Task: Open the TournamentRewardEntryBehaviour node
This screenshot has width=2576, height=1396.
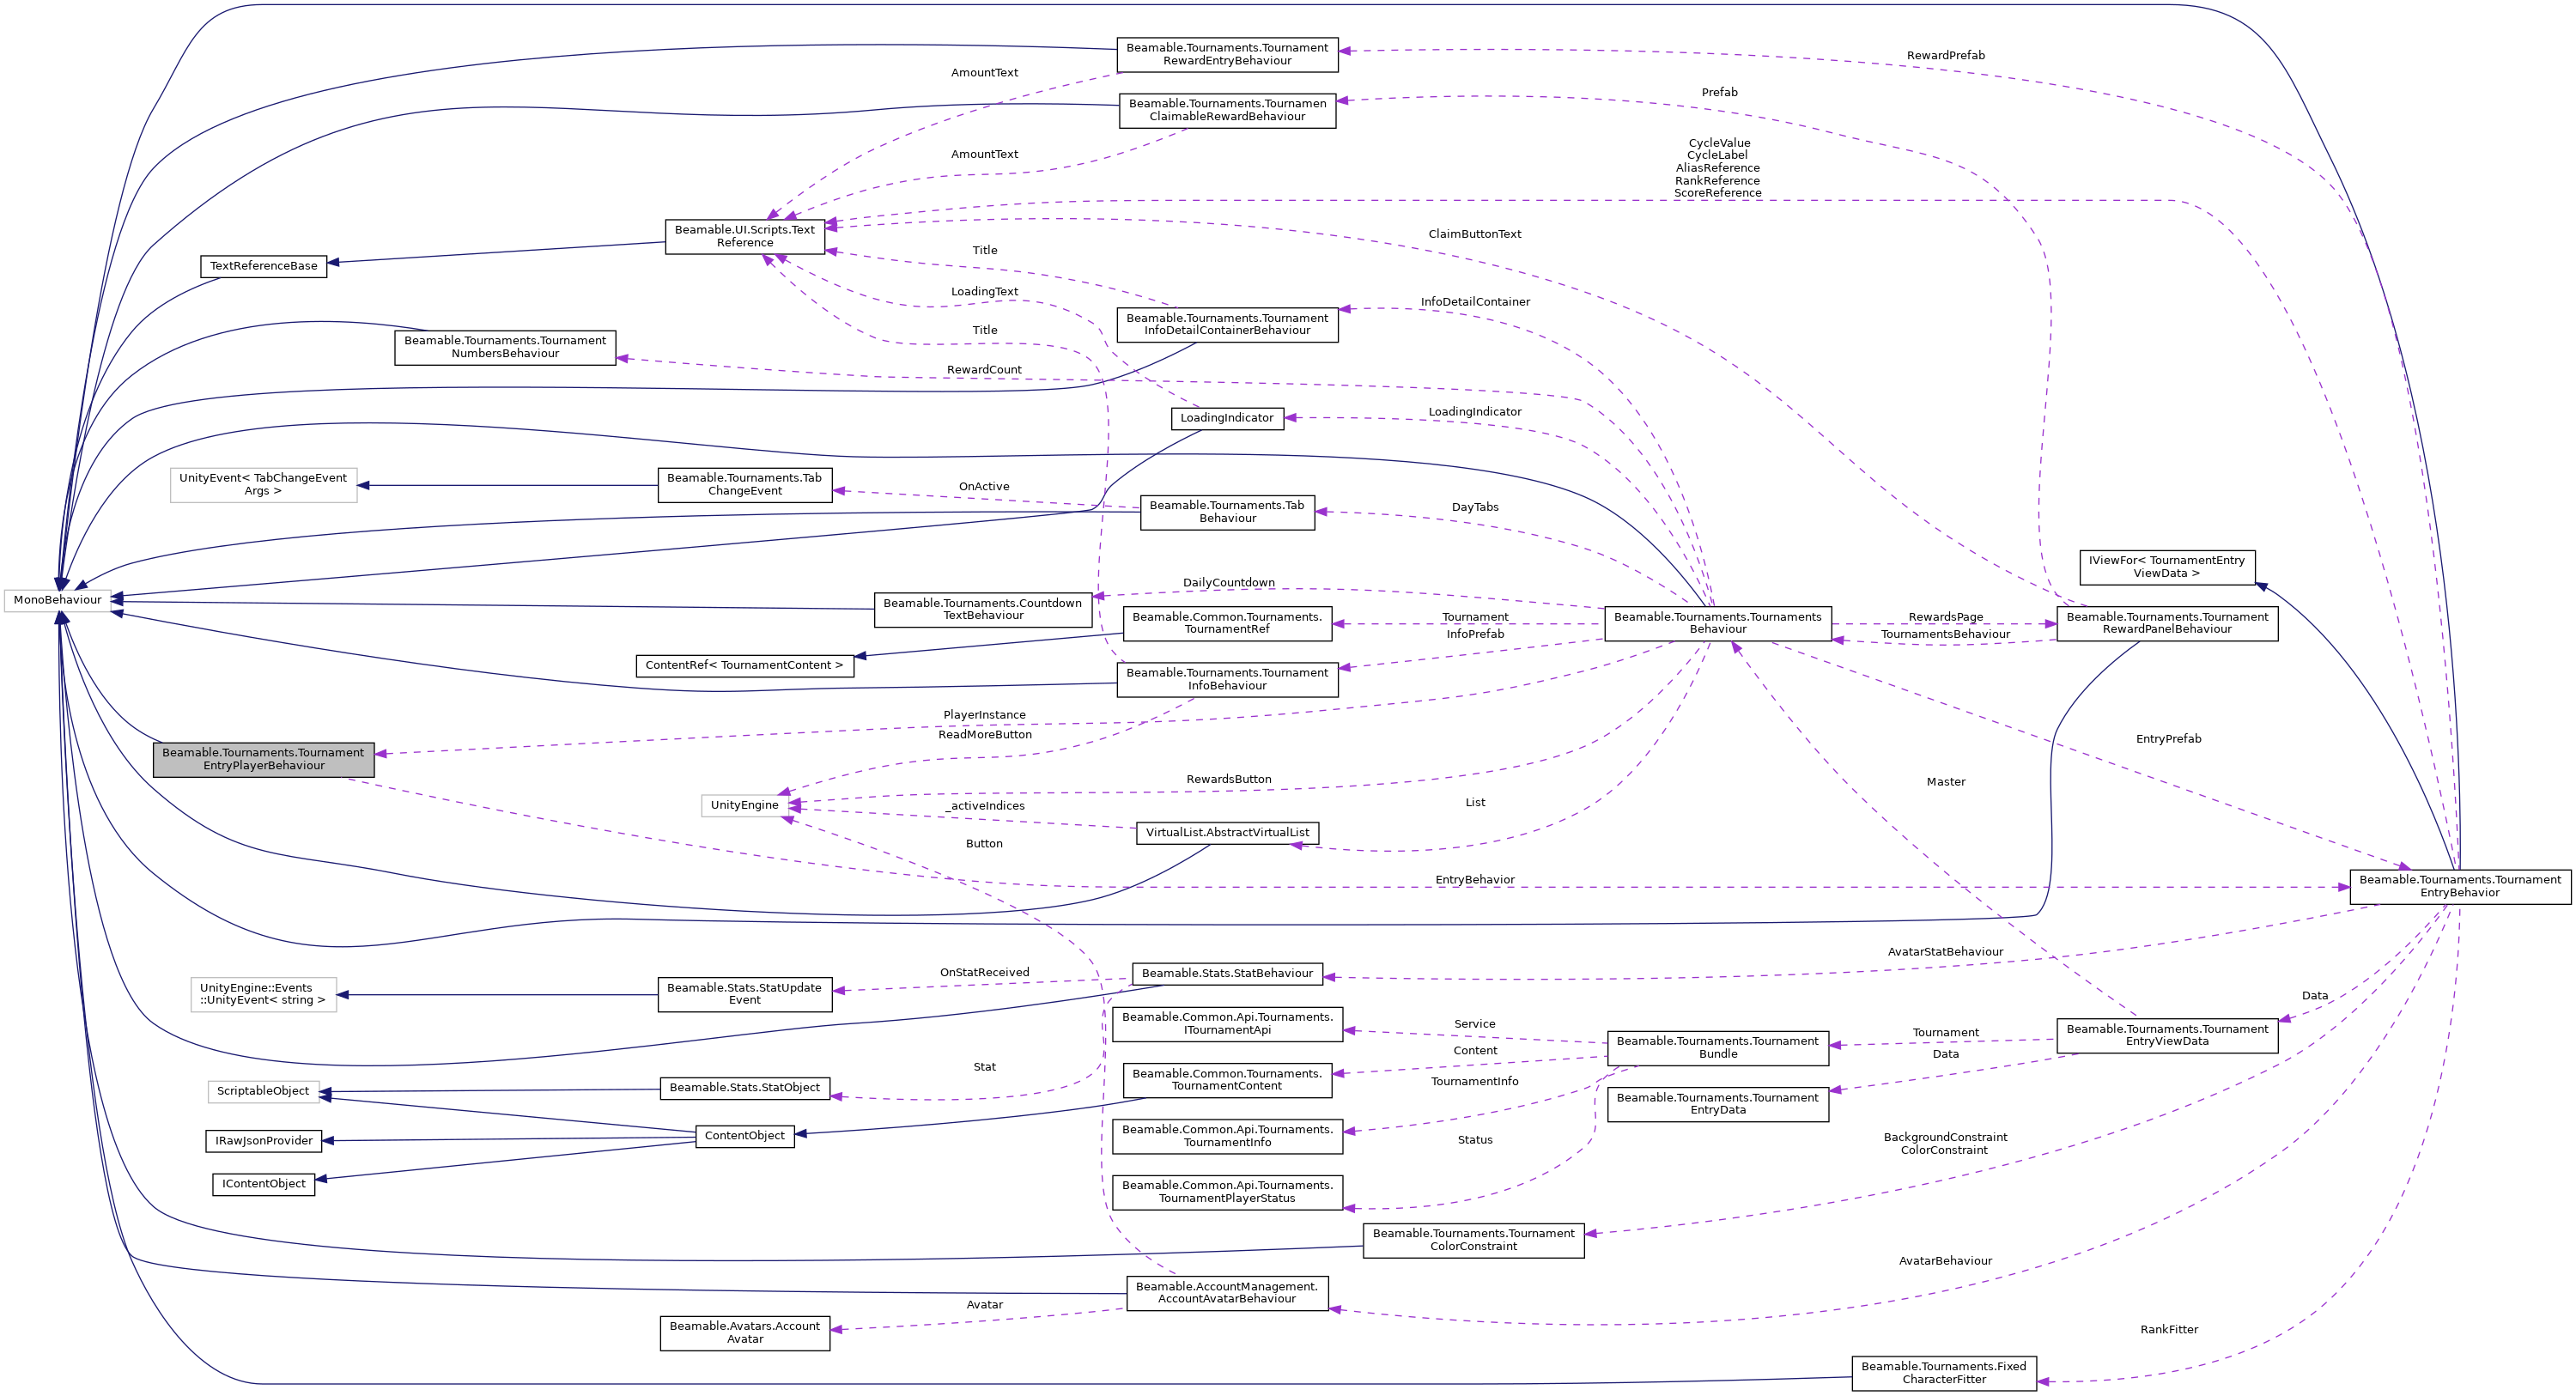Action: (1227, 55)
